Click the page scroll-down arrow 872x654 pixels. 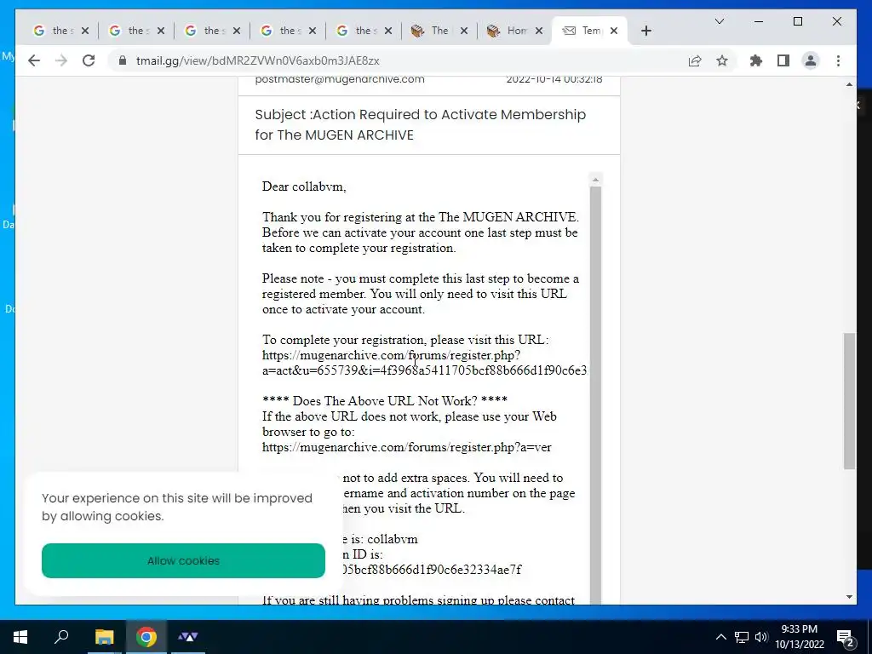coord(849,597)
